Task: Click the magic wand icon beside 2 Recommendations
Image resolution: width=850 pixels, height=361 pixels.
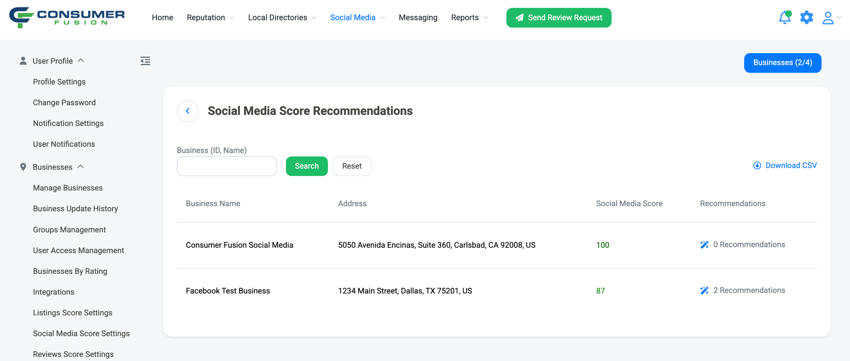Action: (704, 290)
